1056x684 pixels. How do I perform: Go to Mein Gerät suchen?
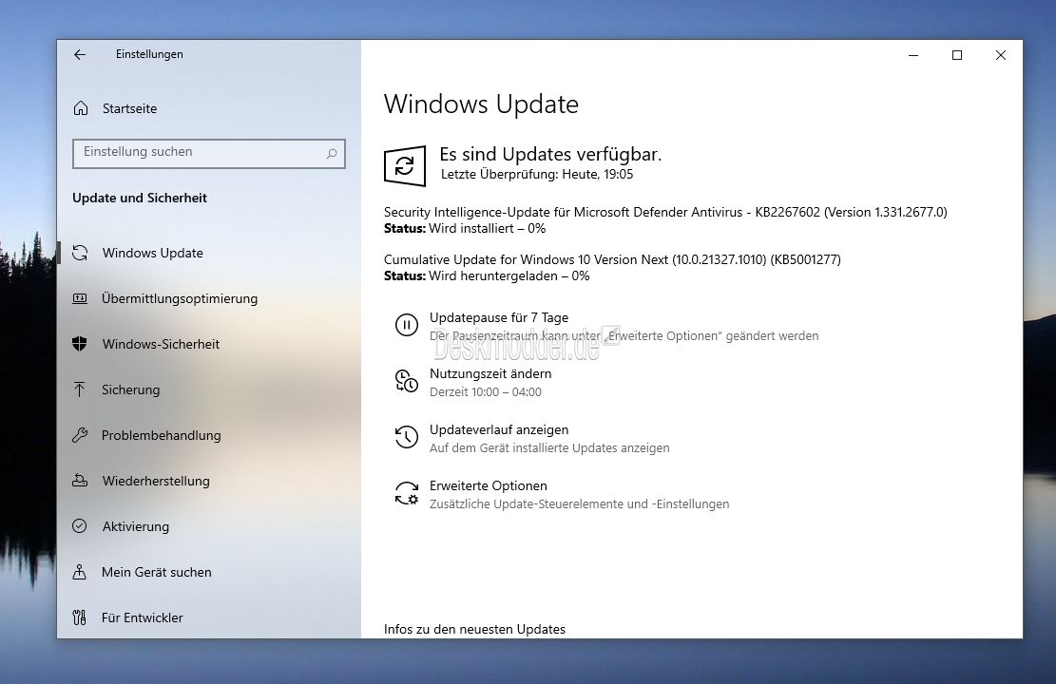156,572
